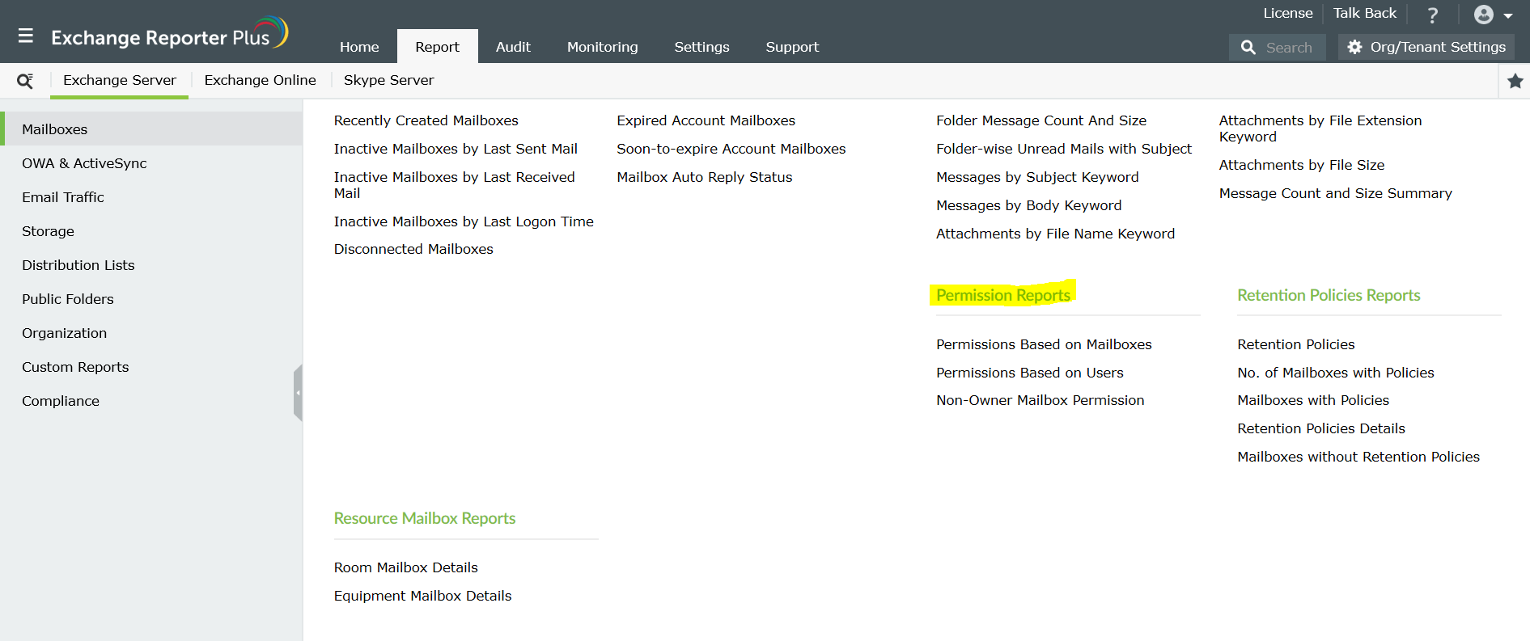This screenshot has width=1530, height=641.
Task: Open Inactive Mailboxes by Last Sent Mail
Action: coord(456,149)
